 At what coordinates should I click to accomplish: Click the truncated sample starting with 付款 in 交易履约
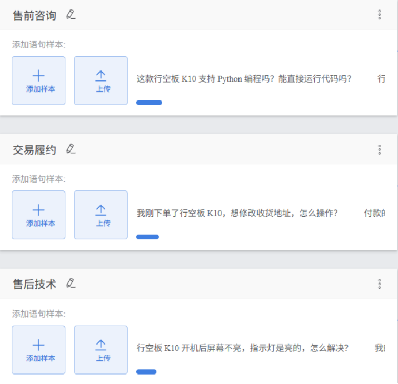[x=374, y=213]
